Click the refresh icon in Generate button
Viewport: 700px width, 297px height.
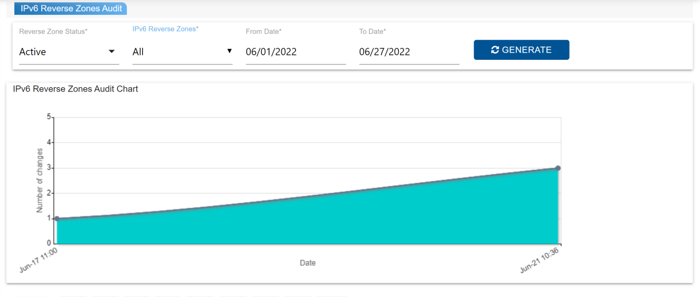pyautogui.click(x=495, y=50)
